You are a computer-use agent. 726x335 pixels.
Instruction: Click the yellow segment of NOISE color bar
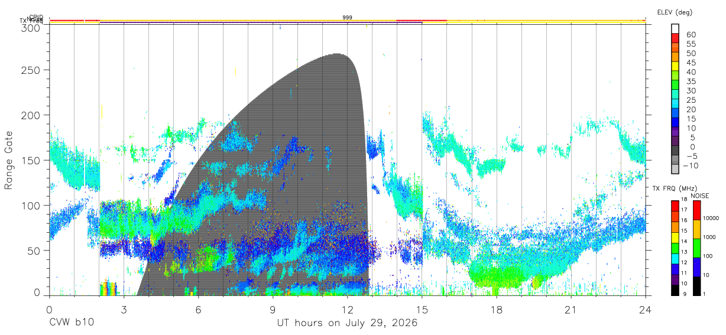coord(696,229)
